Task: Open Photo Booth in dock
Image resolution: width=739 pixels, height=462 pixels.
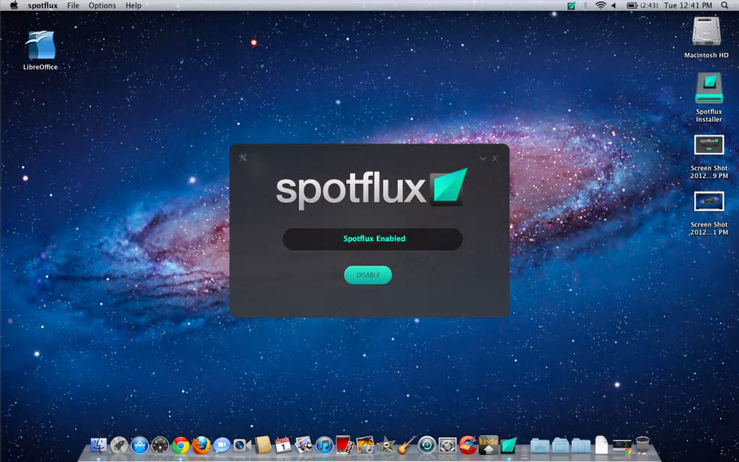Action: click(345, 445)
